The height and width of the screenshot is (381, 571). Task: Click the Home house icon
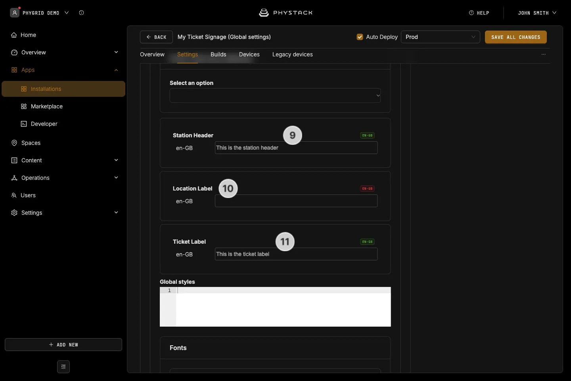click(14, 35)
